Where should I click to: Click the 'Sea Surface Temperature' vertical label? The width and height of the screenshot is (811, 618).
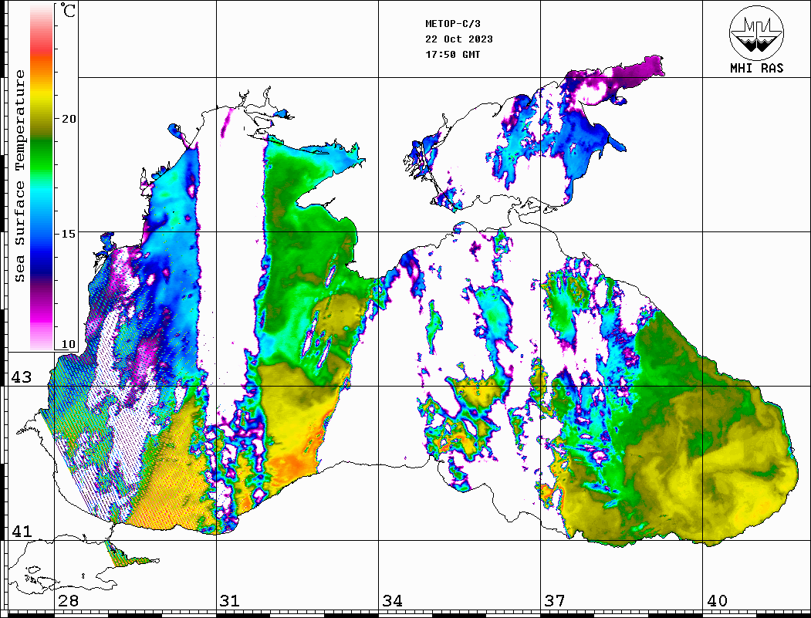tap(19, 176)
